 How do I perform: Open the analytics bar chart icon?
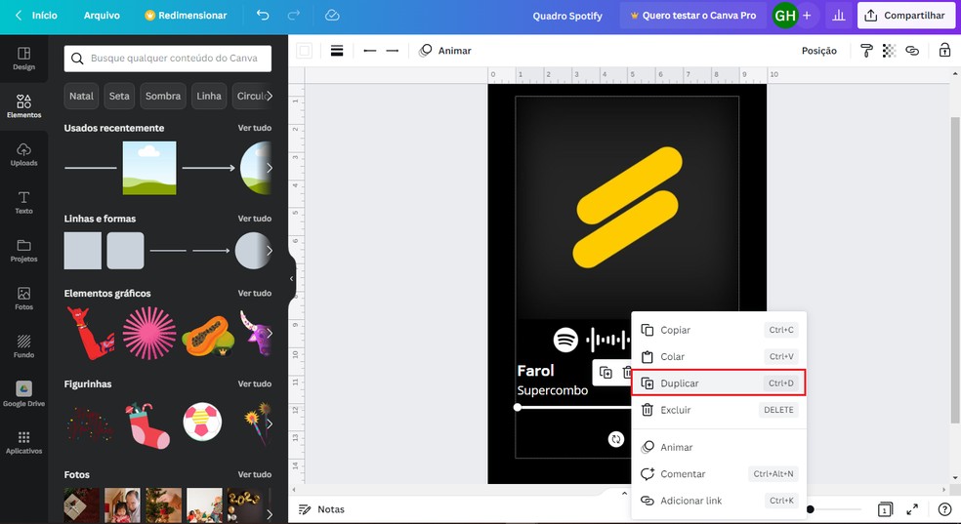839,16
